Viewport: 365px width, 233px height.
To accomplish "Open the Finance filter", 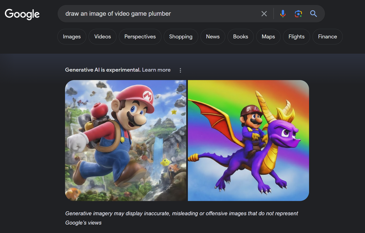I will point(328,37).
